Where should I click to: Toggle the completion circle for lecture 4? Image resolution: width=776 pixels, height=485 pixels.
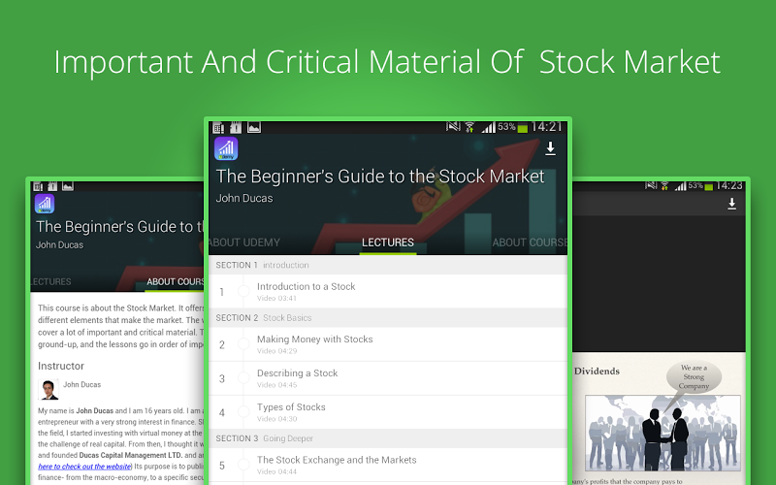[x=243, y=411]
